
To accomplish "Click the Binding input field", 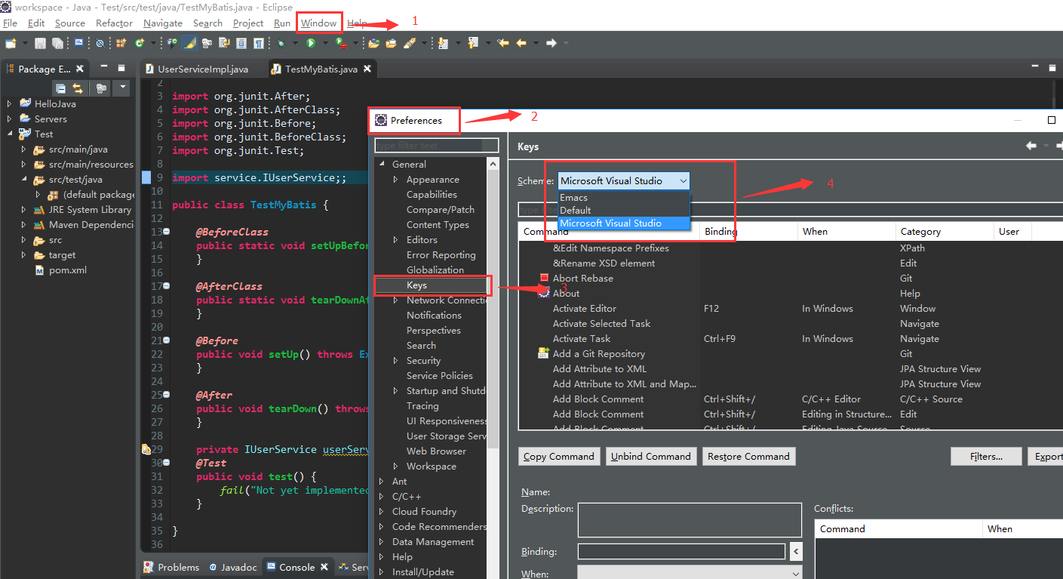I will (681, 551).
